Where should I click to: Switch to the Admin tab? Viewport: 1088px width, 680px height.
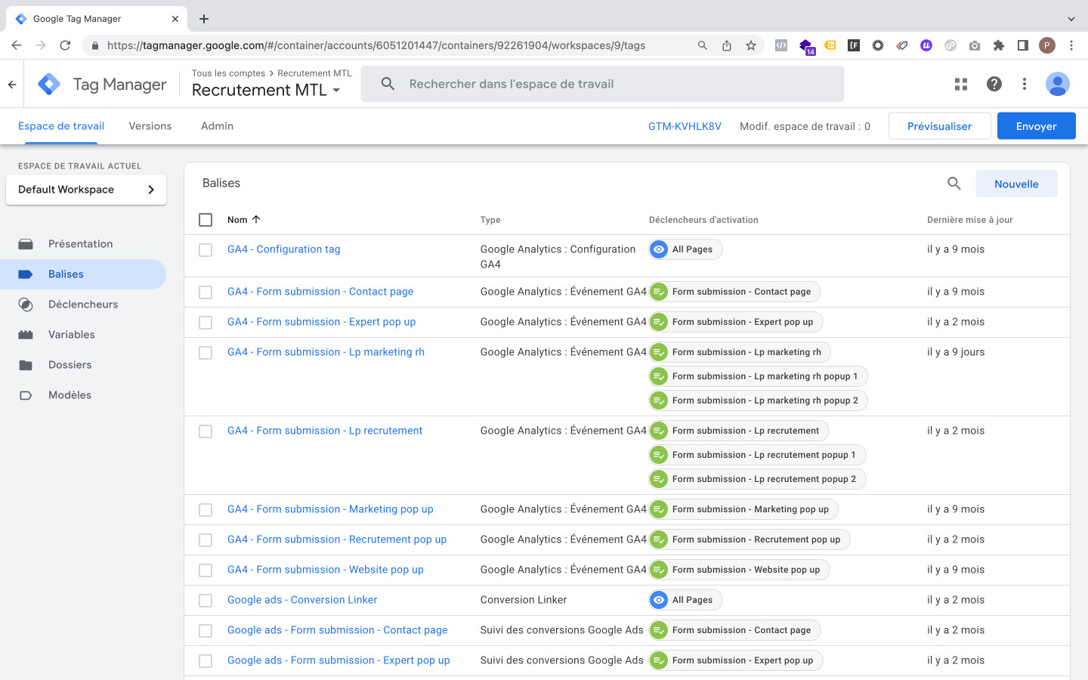click(x=217, y=126)
